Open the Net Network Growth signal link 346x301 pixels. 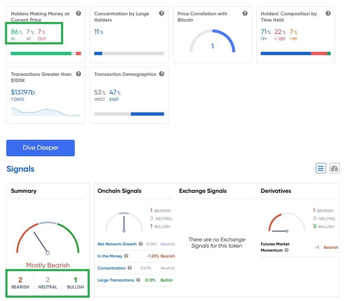coord(117,244)
